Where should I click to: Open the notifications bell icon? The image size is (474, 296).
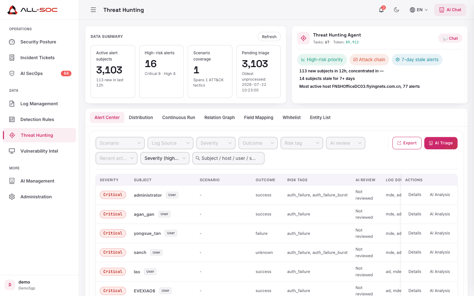tap(381, 10)
